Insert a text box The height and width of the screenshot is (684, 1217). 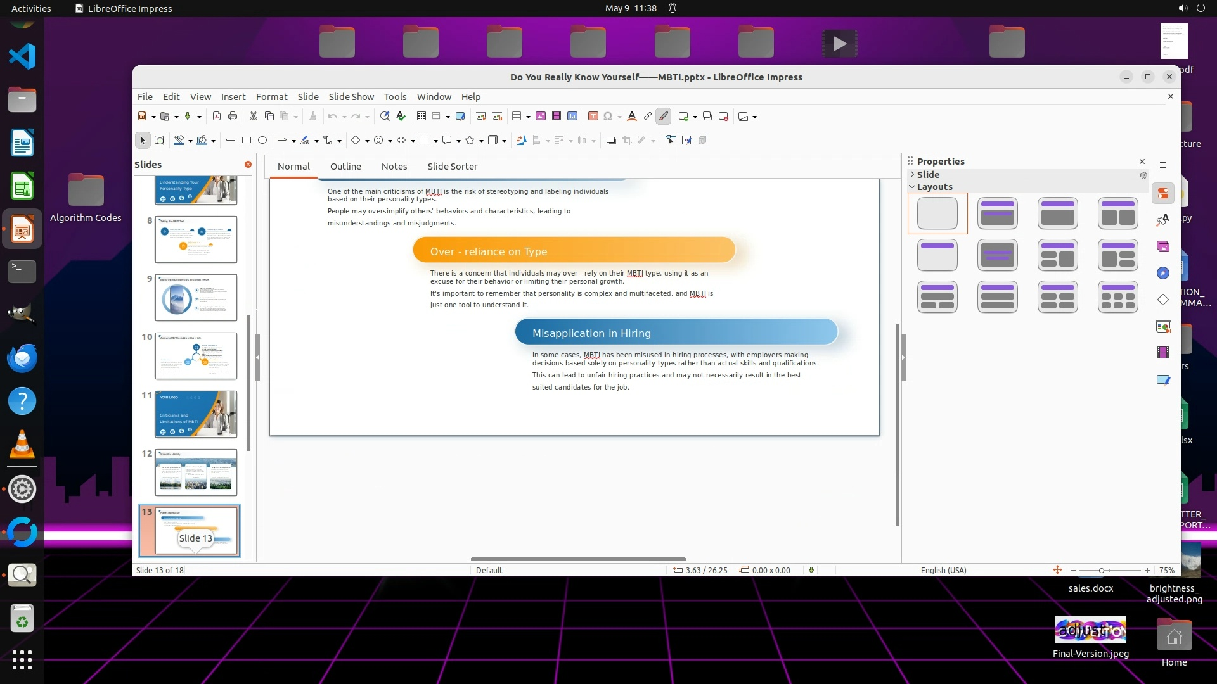593,117
